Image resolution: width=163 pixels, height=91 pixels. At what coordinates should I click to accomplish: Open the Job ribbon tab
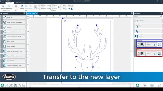tap(3, 3)
